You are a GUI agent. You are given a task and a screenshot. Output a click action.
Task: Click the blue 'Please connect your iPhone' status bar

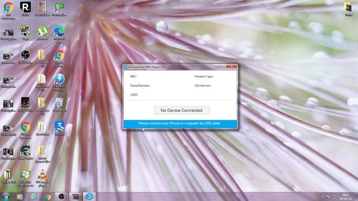(180, 123)
